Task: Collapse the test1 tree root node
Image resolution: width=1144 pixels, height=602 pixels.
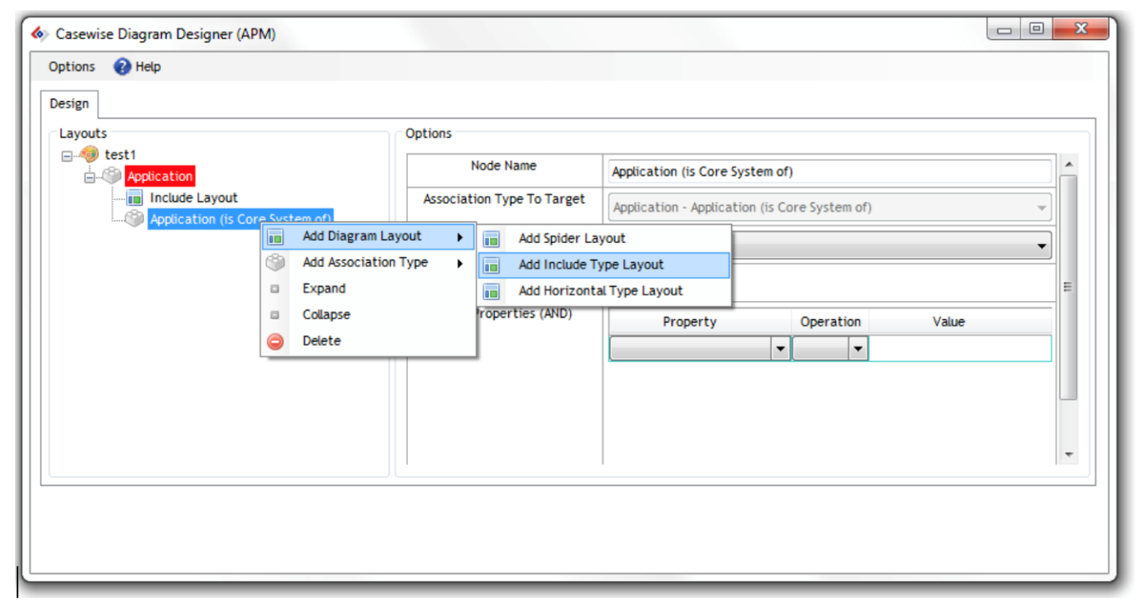Action: coord(67,156)
